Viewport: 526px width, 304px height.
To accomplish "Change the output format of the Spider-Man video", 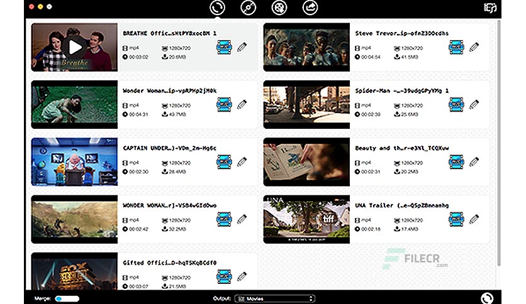I will tap(456, 104).
